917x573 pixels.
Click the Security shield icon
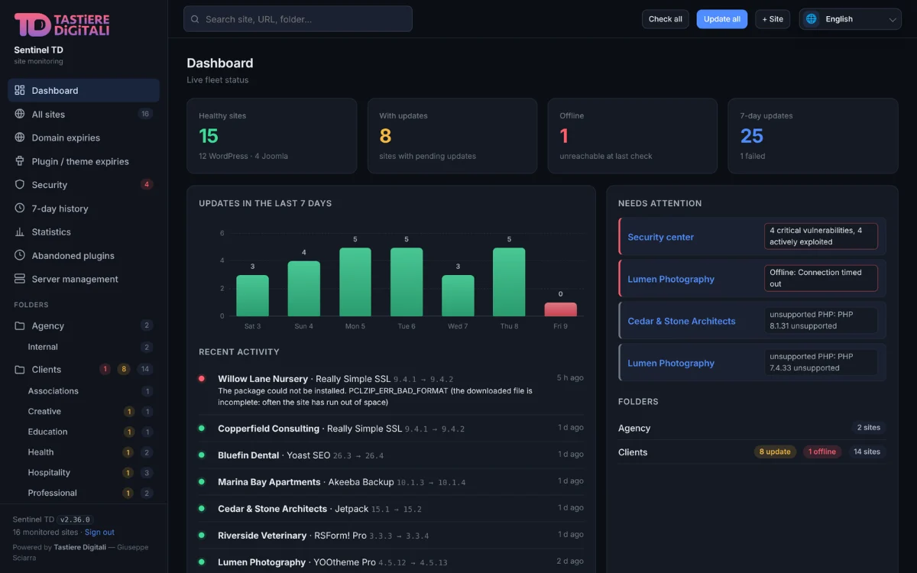click(20, 185)
